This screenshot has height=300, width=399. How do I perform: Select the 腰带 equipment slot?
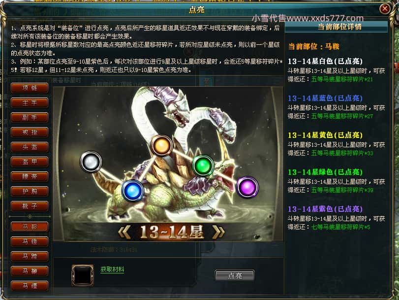tap(30, 176)
